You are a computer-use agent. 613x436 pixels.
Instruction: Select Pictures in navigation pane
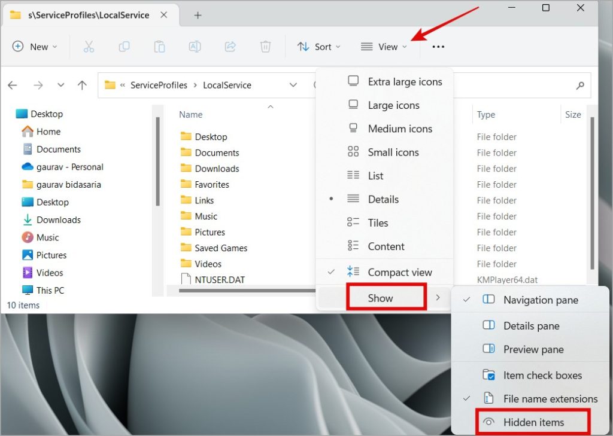click(x=44, y=255)
